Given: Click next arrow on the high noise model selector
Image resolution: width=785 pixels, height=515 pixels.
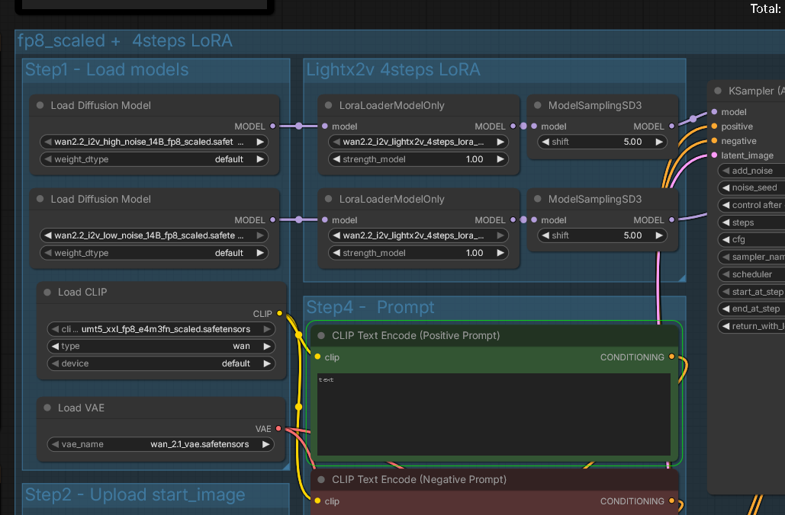Looking at the screenshot, I should tap(260, 142).
